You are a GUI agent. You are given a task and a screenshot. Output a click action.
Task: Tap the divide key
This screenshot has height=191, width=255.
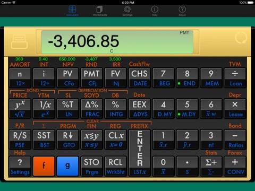click(x=235, y=77)
